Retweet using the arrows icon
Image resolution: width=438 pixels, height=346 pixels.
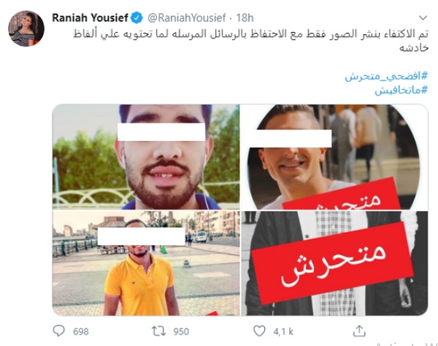(158, 331)
